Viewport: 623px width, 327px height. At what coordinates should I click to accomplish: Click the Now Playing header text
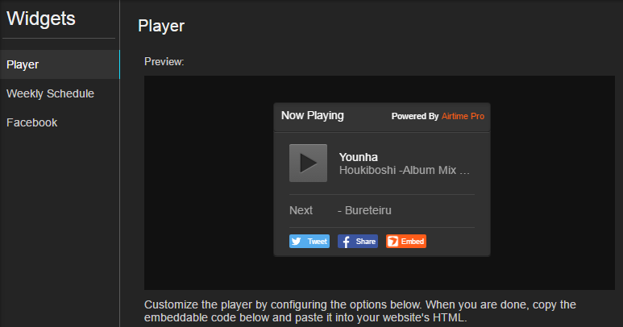312,115
